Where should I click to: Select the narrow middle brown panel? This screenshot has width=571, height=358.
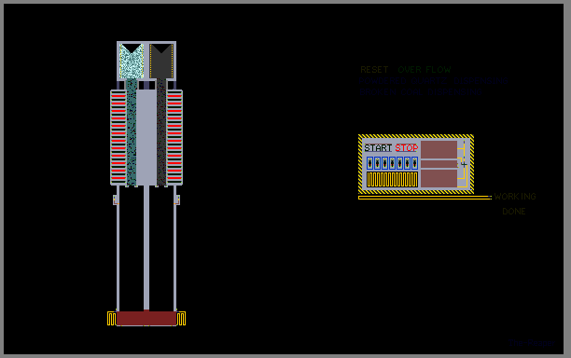tap(439, 164)
